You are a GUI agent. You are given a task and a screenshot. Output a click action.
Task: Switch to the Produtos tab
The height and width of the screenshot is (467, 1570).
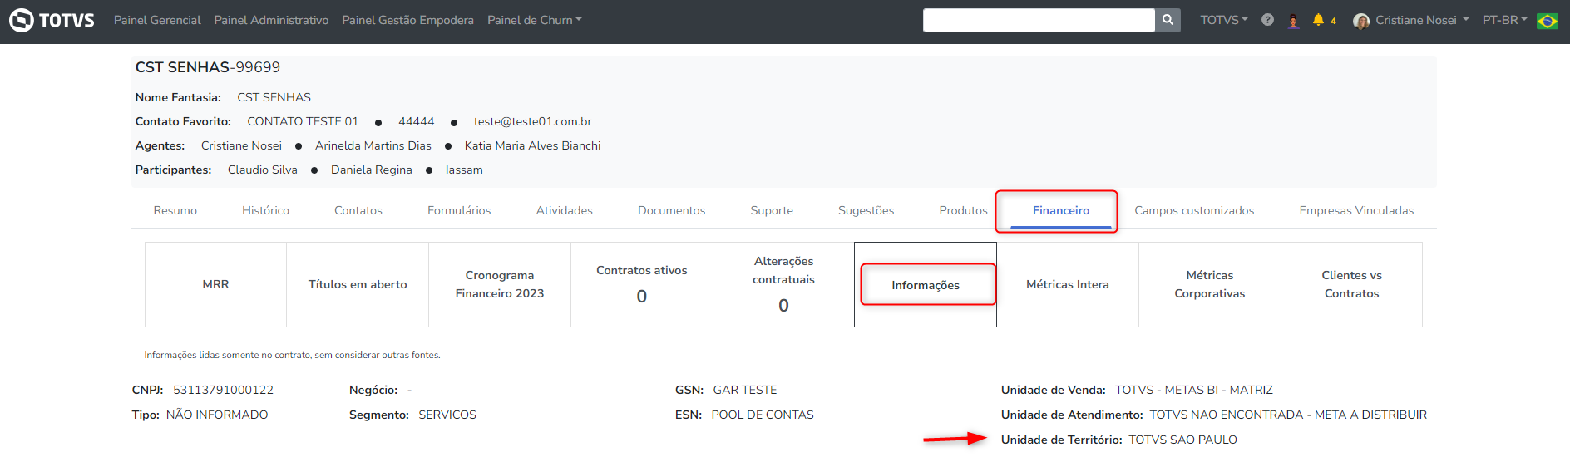click(963, 210)
